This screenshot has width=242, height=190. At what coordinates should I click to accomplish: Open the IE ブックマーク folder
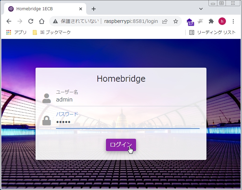52,32
